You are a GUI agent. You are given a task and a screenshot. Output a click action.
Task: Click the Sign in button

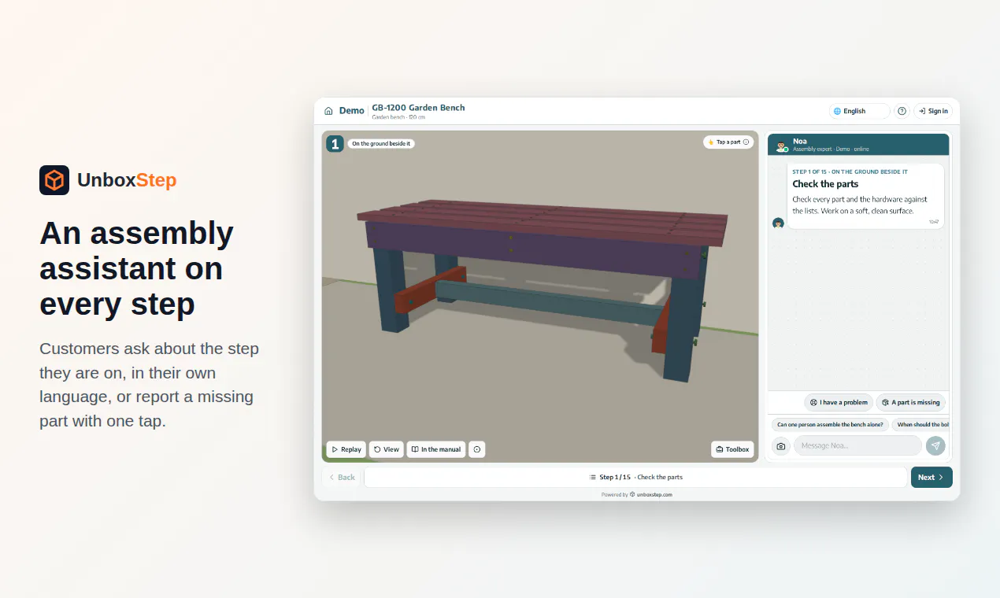(x=933, y=111)
